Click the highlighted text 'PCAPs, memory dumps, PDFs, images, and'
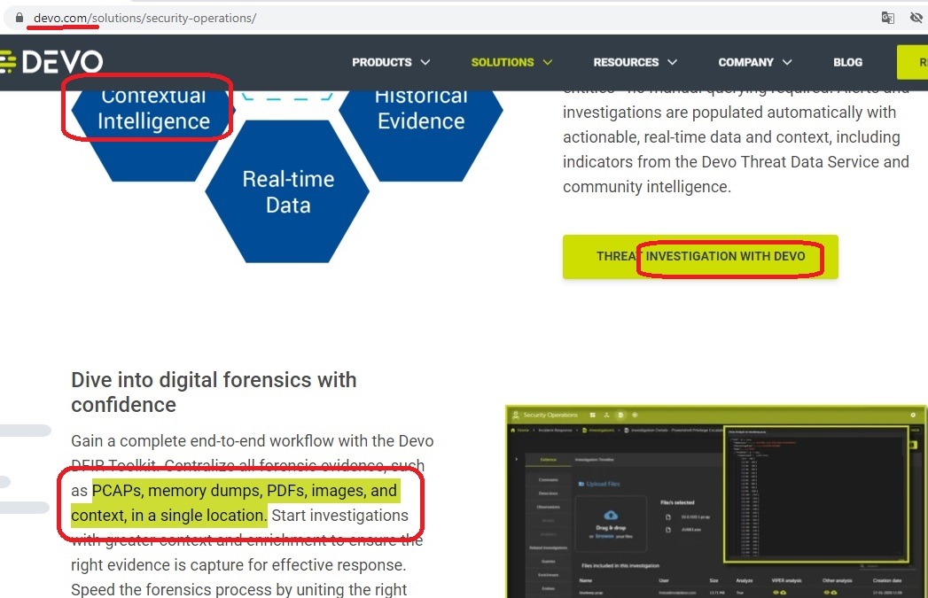 [245, 490]
